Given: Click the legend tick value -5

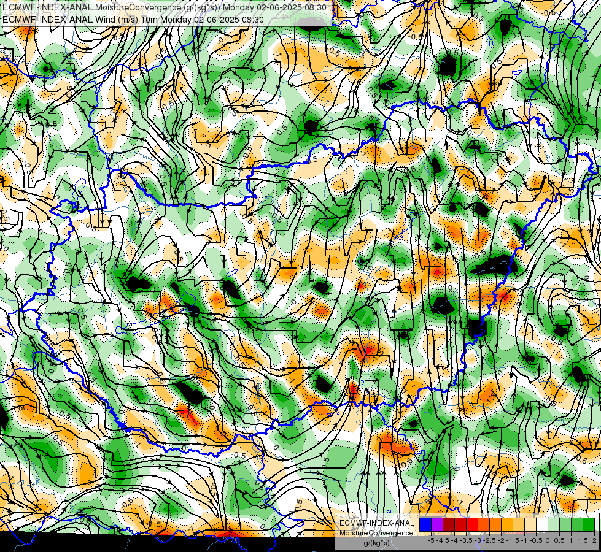Looking at the screenshot, I should [x=431, y=540].
